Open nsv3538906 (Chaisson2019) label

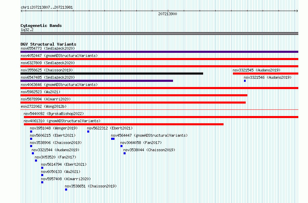[x=56, y=143]
